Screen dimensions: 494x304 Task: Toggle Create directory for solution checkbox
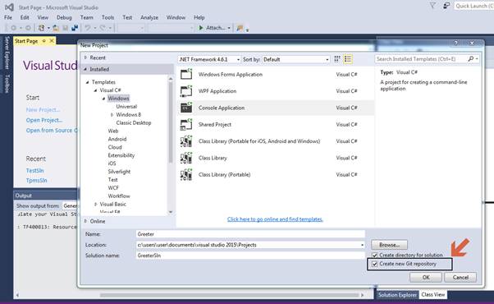pos(375,256)
